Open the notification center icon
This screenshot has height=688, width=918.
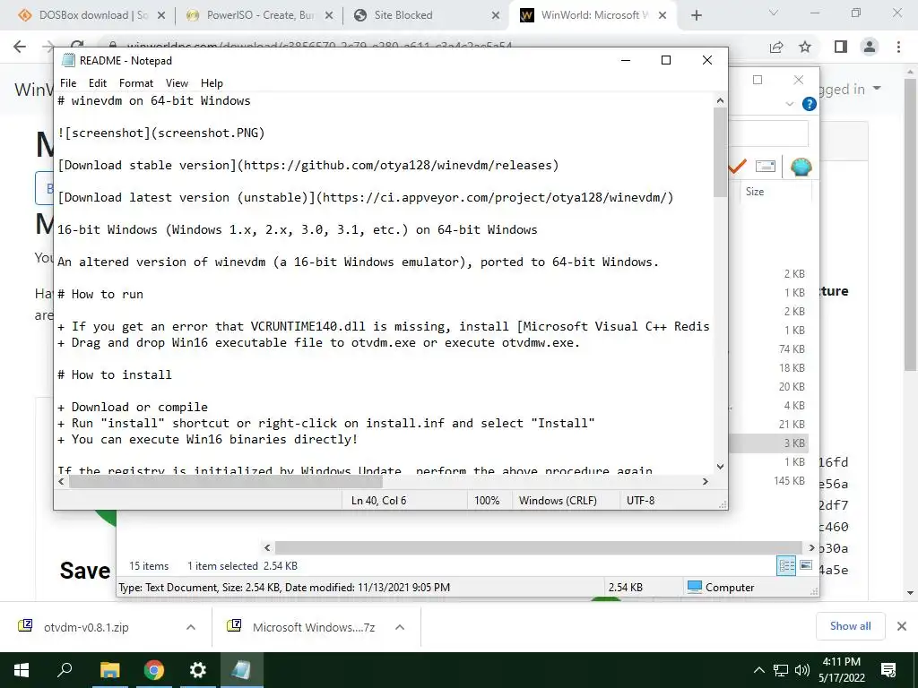click(888, 670)
